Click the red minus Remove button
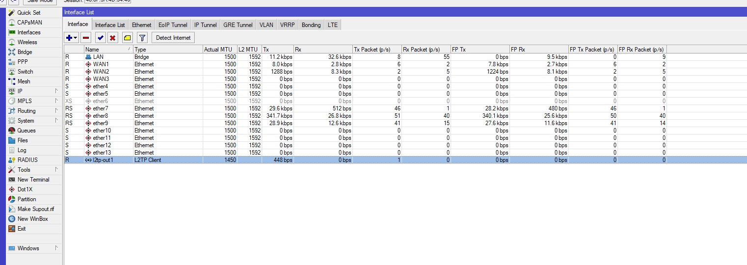Image resolution: width=747 pixels, height=265 pixels. click(x=86, y=38)
